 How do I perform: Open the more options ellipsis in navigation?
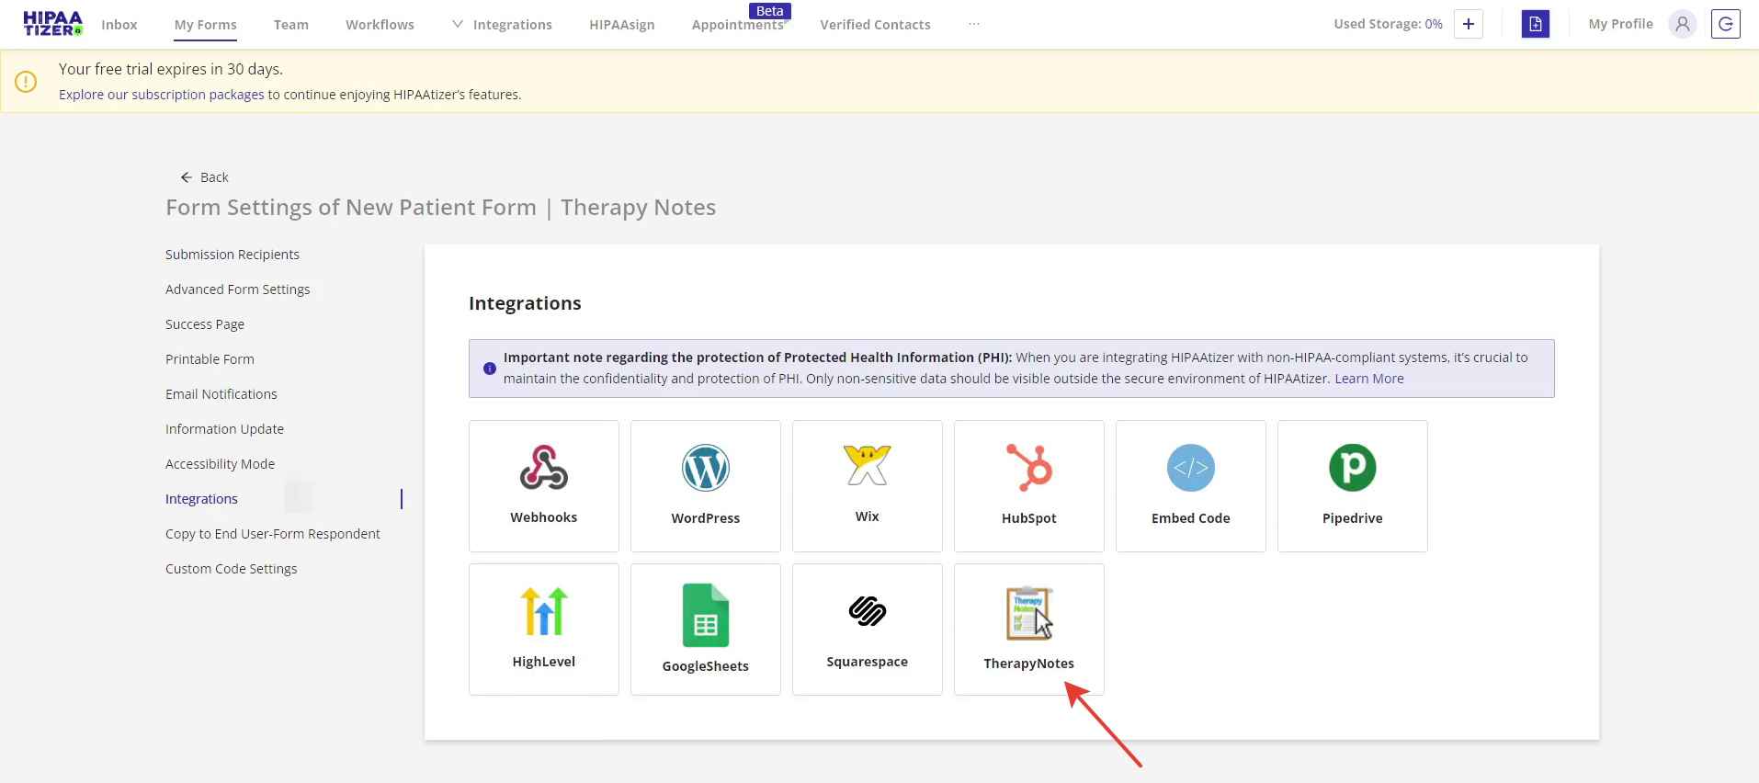tap(974, 25)
